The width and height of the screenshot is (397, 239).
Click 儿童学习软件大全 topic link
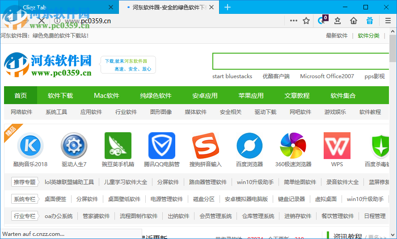(x=125, y=182)
